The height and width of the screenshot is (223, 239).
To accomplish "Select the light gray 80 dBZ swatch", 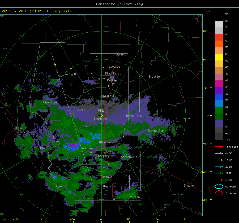I will 219,24.
